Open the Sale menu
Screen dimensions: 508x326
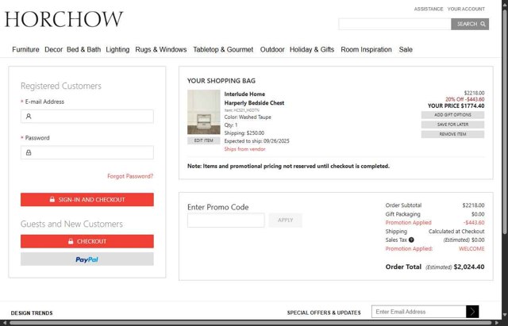406,49
